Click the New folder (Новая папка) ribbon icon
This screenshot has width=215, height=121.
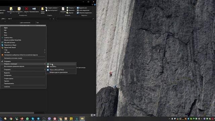43,10
